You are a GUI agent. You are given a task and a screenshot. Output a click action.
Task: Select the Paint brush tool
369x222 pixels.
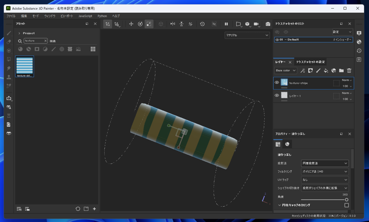point(9,33)
